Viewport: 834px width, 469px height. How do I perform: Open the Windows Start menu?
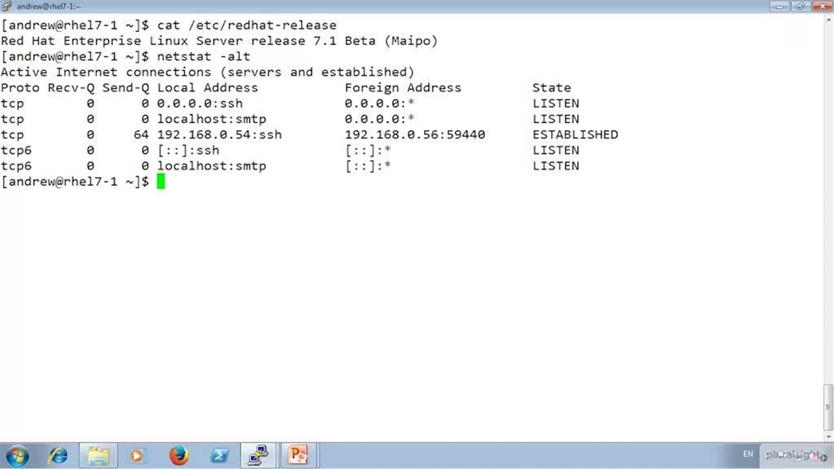tap(17, 455)
